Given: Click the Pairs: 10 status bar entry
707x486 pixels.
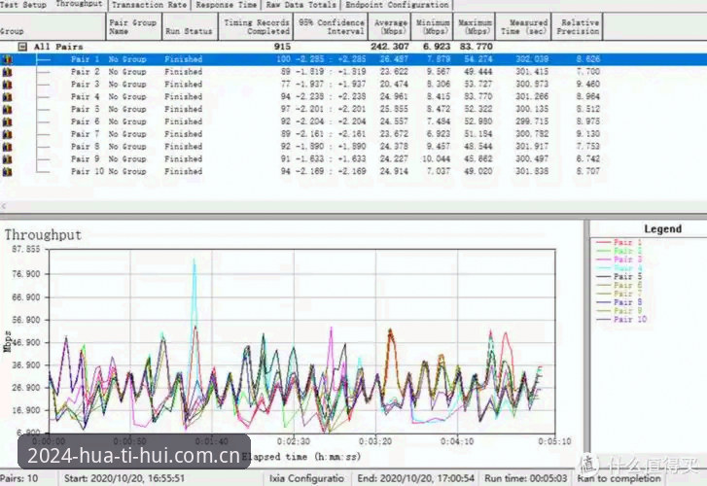Looking at the screenshot, I should click(x=18, y=478).
